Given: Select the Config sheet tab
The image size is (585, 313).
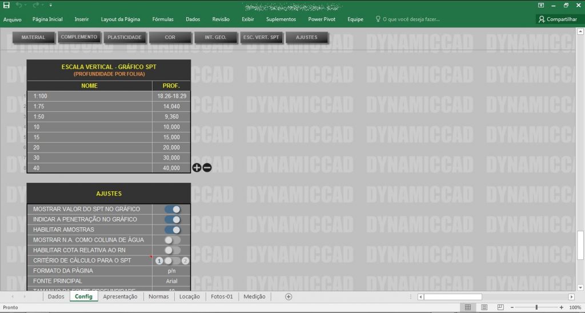Looking at the screenshot, I should (x=83, y=296).
